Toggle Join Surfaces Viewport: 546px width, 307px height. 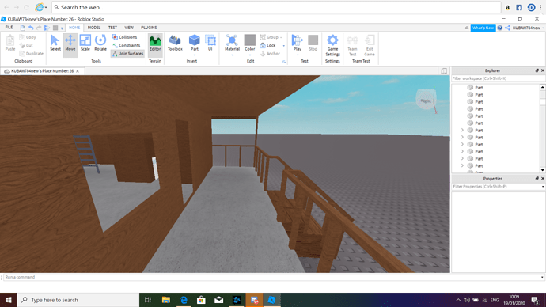(x=127, y=54)
